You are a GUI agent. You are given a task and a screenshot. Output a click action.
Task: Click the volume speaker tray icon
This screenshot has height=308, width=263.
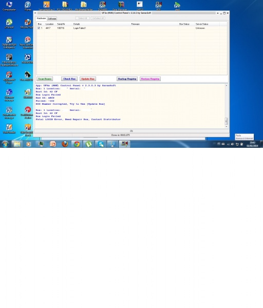pyautogui.click(x=232, y=144)
